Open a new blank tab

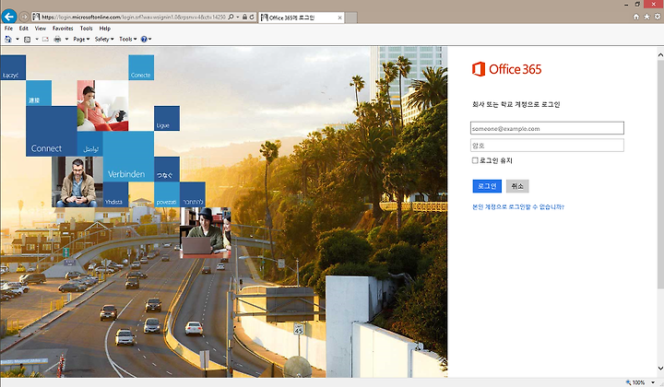(x=351, y=18)
